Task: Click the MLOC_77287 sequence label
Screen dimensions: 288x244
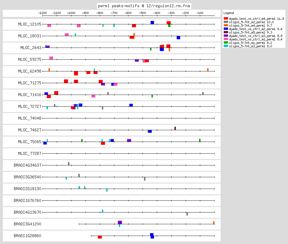Action: click(x=30, y=153)
